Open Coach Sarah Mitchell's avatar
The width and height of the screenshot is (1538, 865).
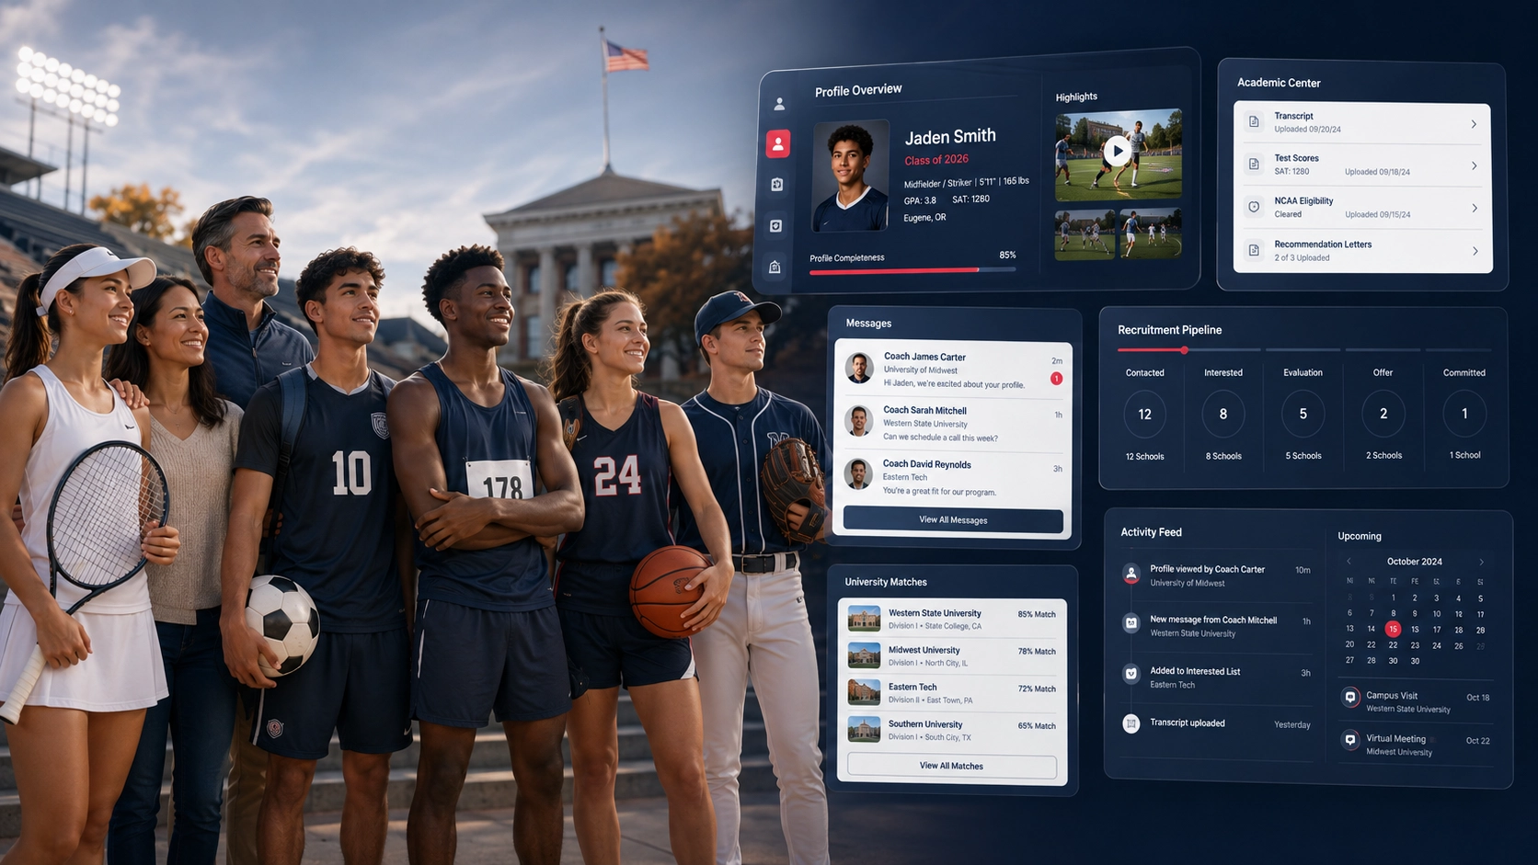(858, 421)
